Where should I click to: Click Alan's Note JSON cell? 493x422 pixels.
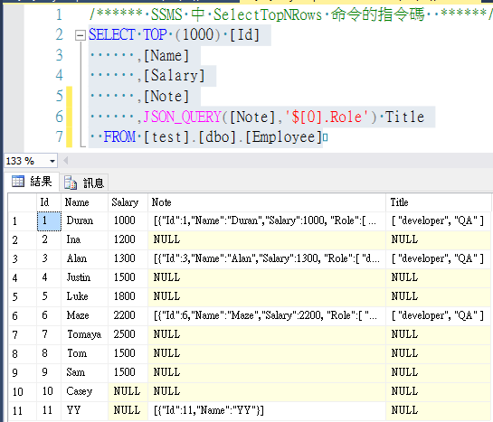pyautogui.click(x=267, y=258)
